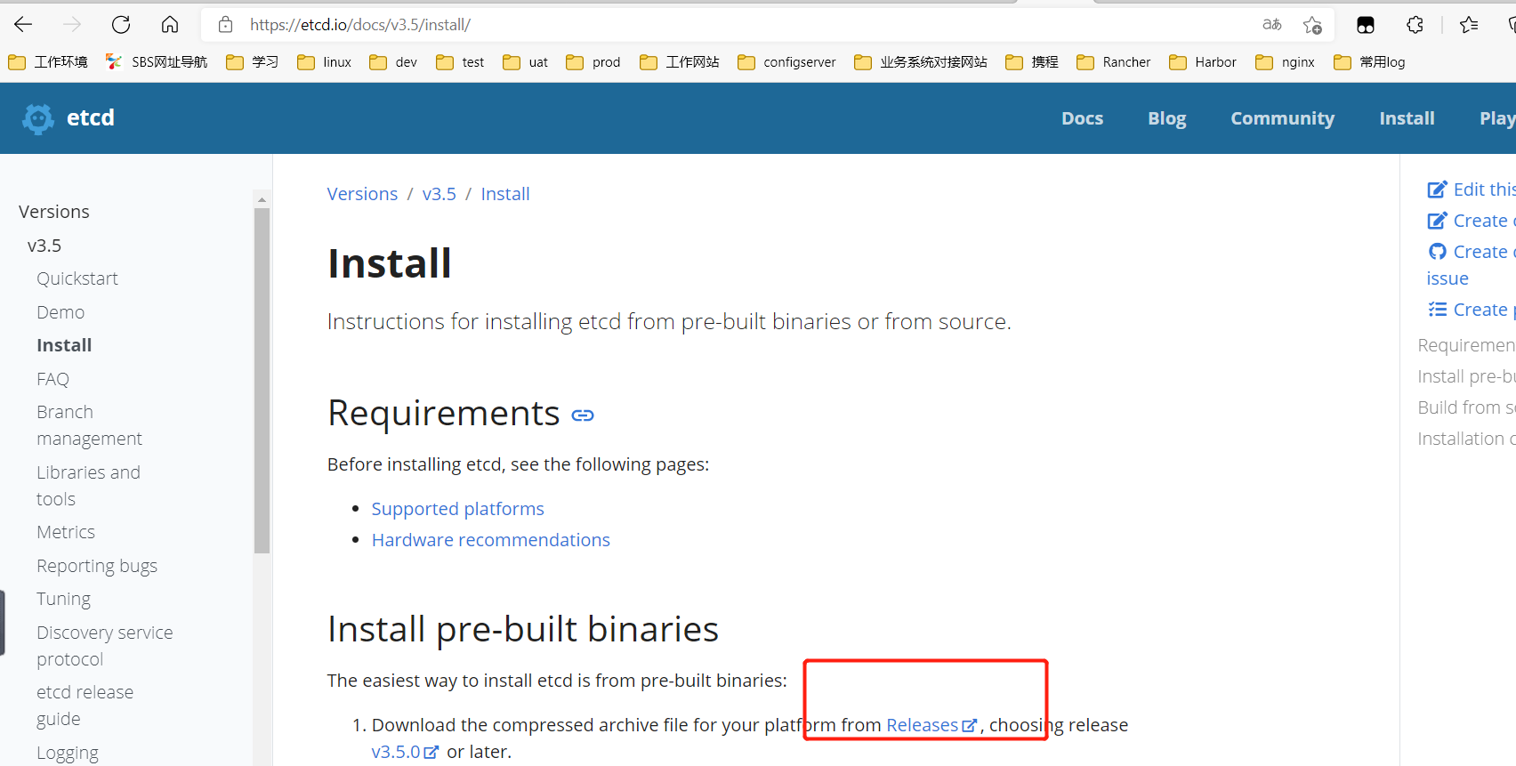The height and width of the screenshot is (766, 1516).
Task: Open the test bookmark folder
Action: 461,62
